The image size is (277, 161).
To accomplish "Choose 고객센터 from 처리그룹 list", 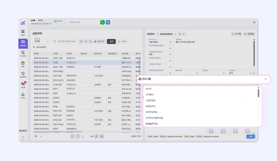I will click(201, 95).
